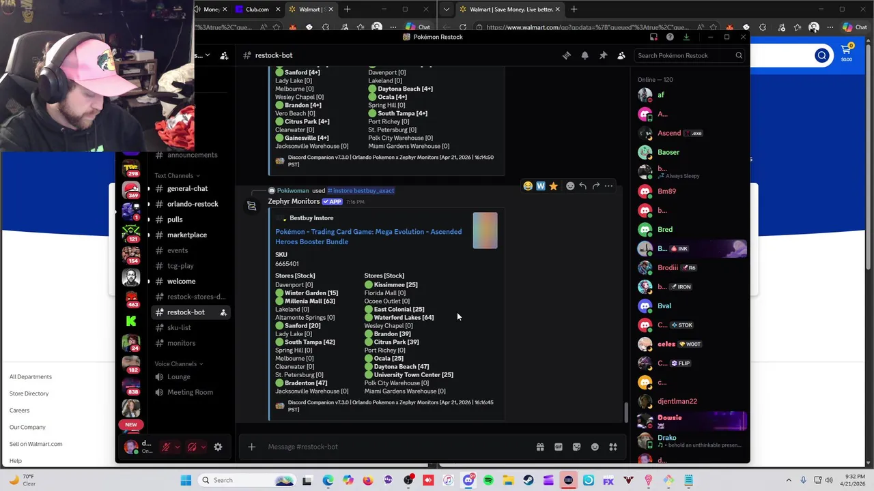Image resolution: width=874 pixels, height=491 pixels.
Task: Open the booster bundle product thumbnail
Action: (485, 230)
